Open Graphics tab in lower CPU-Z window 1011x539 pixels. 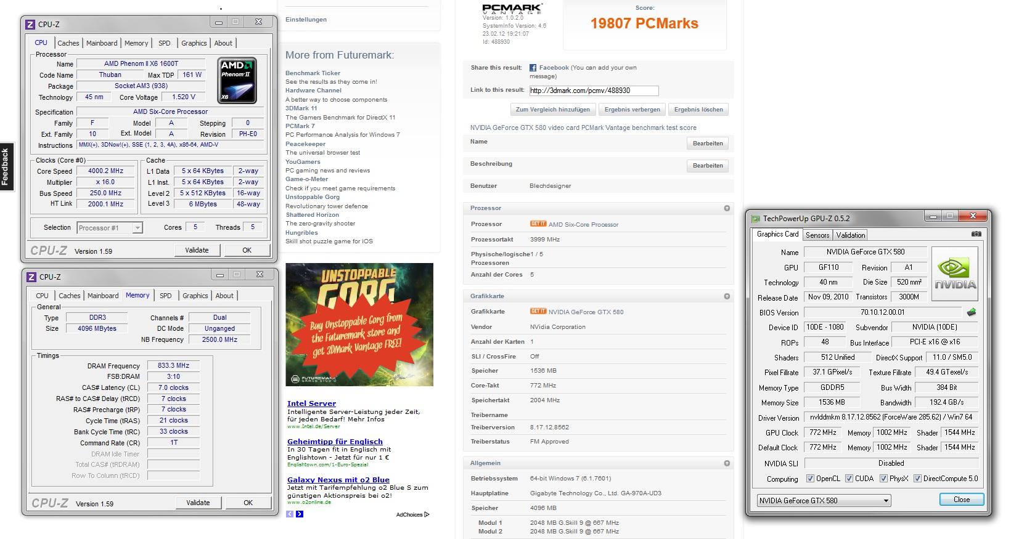[x=195, y=296]
